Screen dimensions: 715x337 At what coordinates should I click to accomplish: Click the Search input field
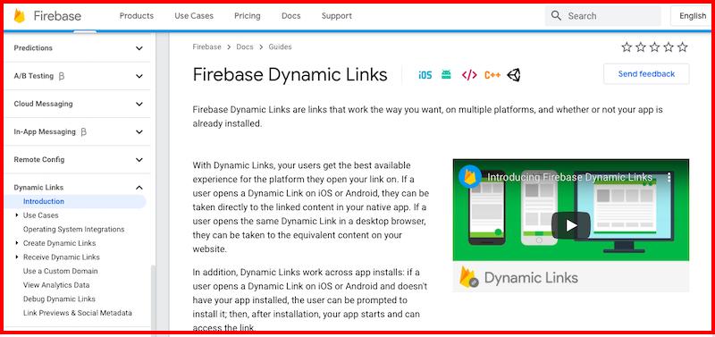[602, 16]
